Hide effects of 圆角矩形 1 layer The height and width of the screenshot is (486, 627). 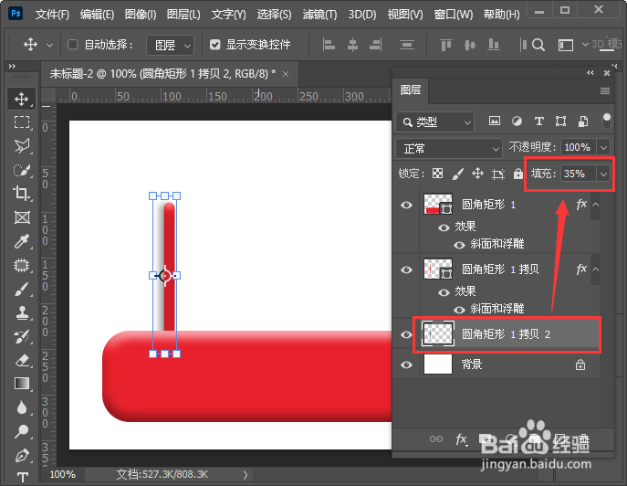[444, 227]
